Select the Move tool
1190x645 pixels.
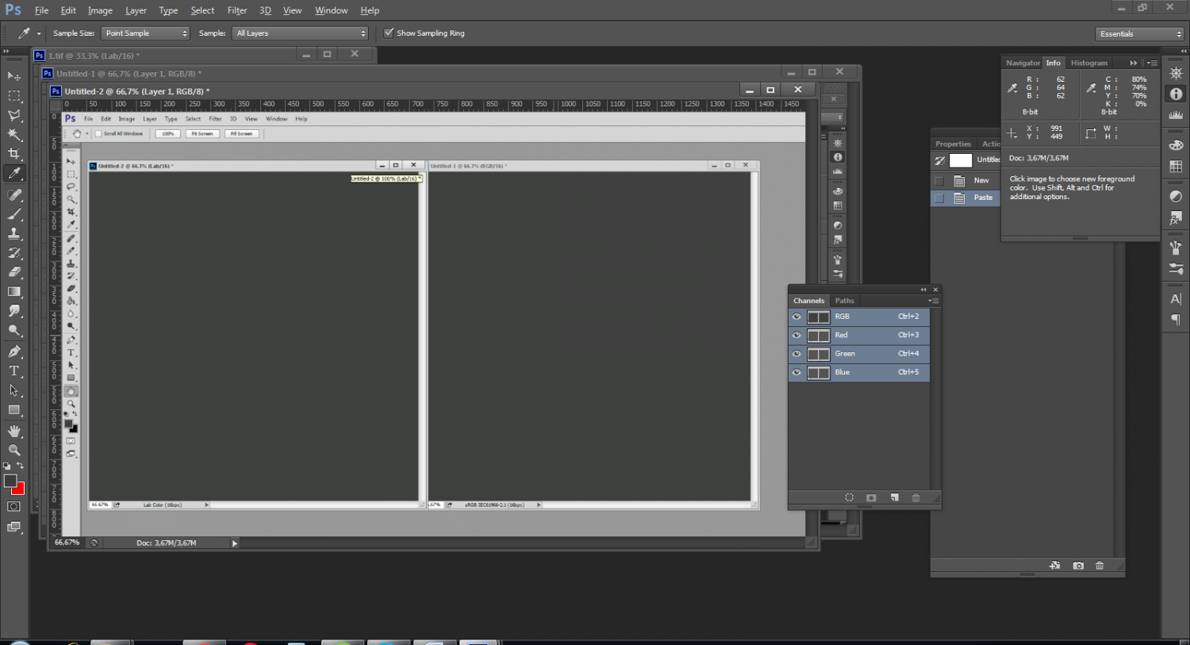pyautogui.click(x=14, y=76)
